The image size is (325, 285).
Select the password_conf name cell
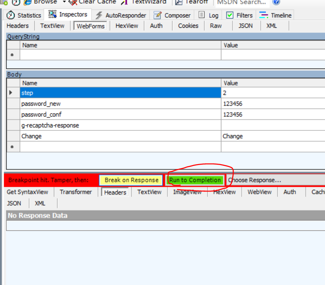point(121,114)
